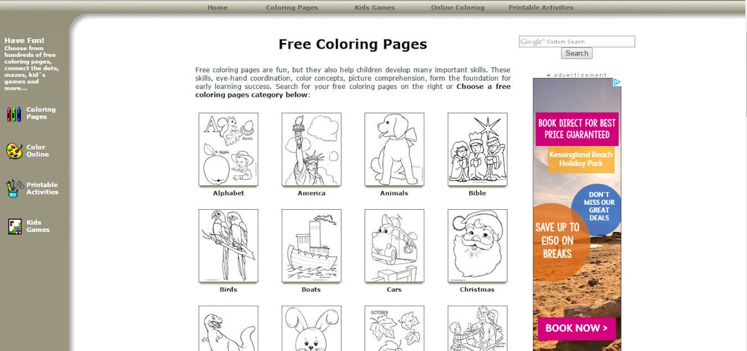Click the scissors Printable Activities sidebar icon
The height and width of the screenshot is (351, 747).
tap(15, 188)
